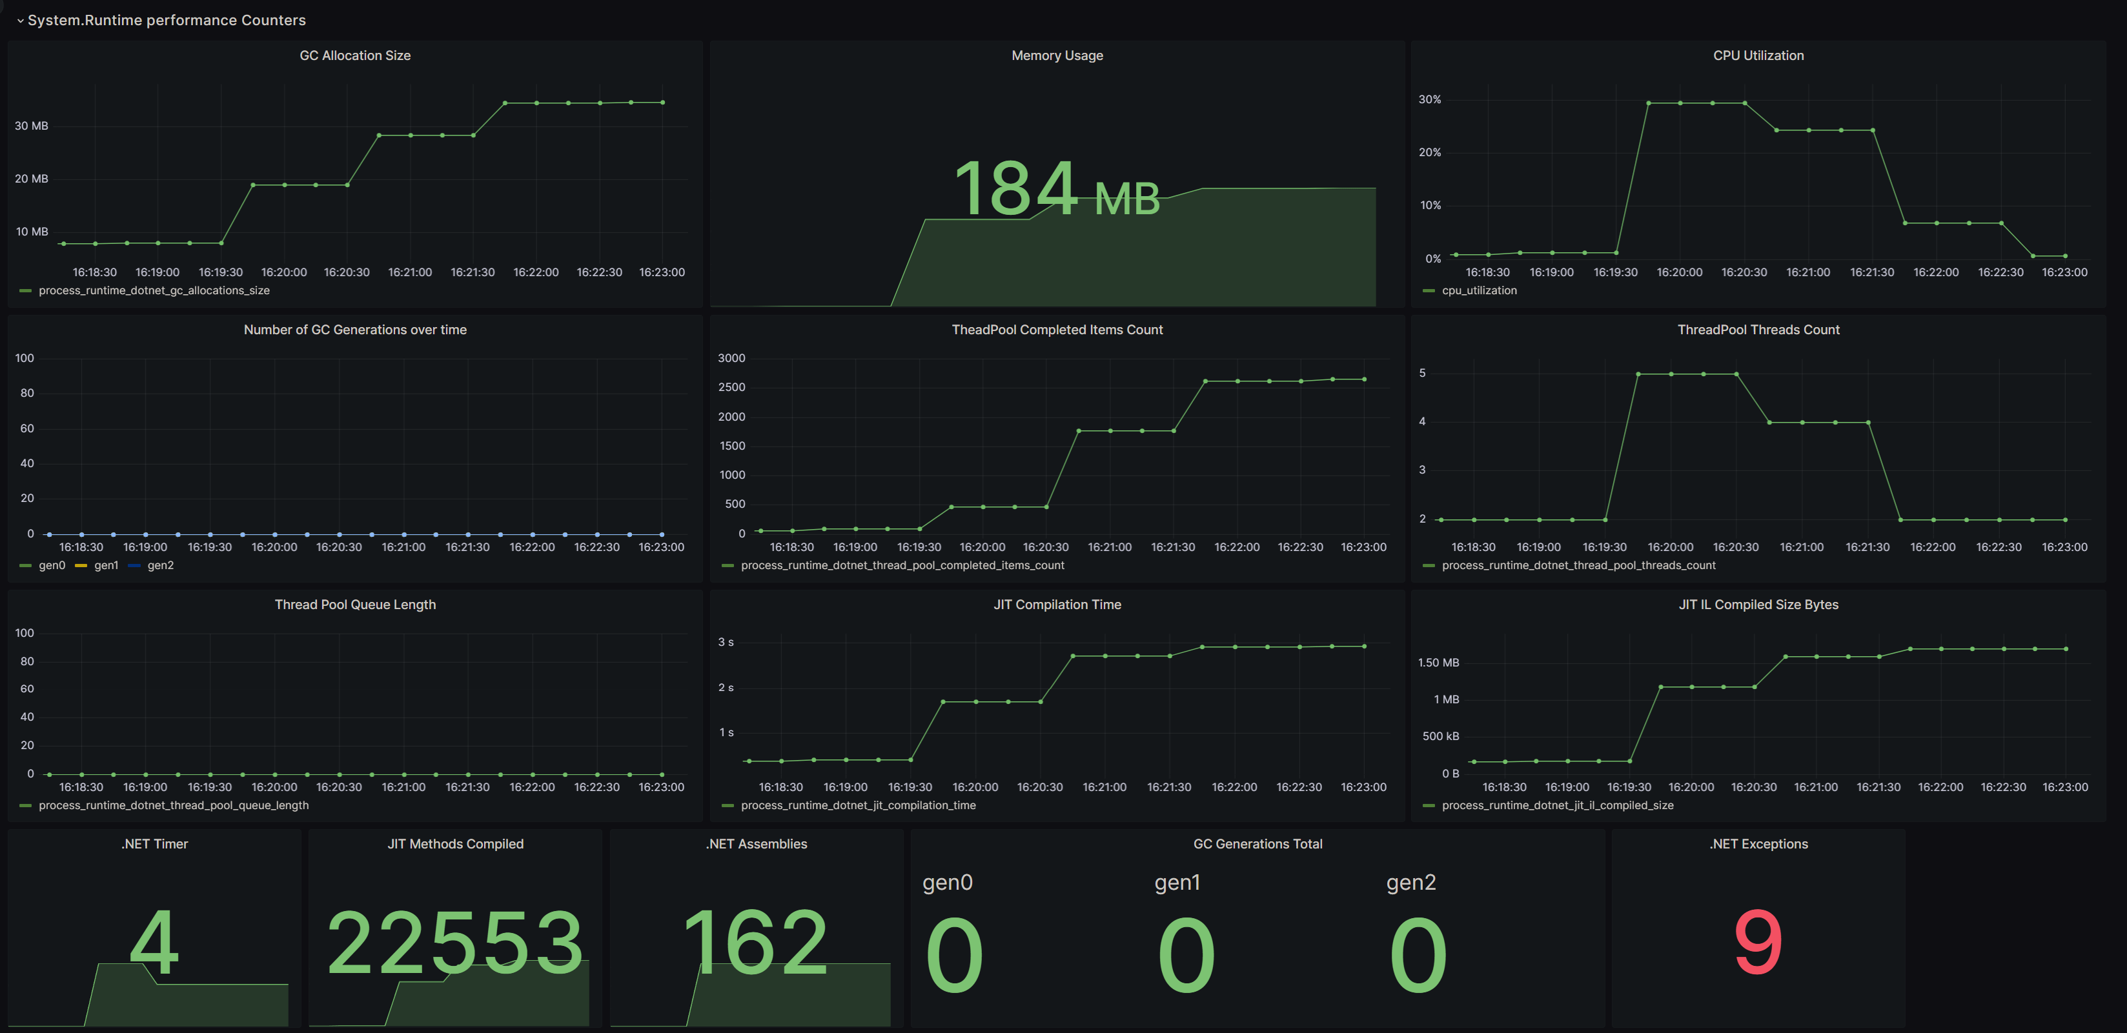Toggle the jit_compilation_time legend entry
2127x1033 pixels.
click(x=859, y=805)
